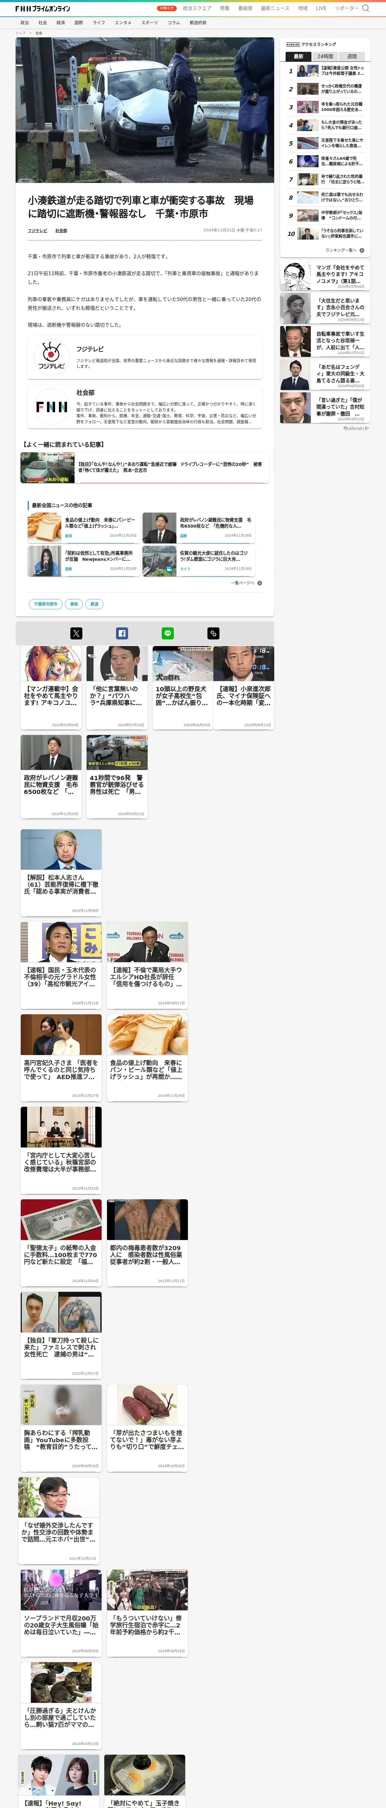Open 高円宮妃久子さま AED article card
Image resolution: width=386 pixels, height=1808 pixels.
click(x=61, y=1057)
